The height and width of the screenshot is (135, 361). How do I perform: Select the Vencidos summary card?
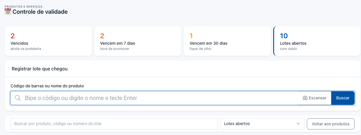click(x=48, y=41)
